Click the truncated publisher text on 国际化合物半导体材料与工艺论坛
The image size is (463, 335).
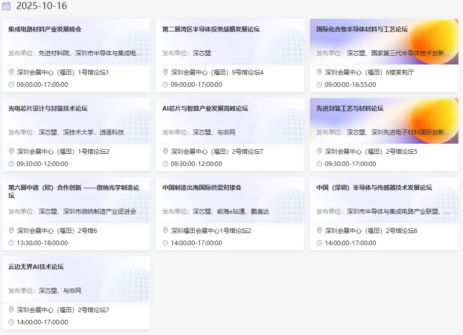tap(382, 52)
